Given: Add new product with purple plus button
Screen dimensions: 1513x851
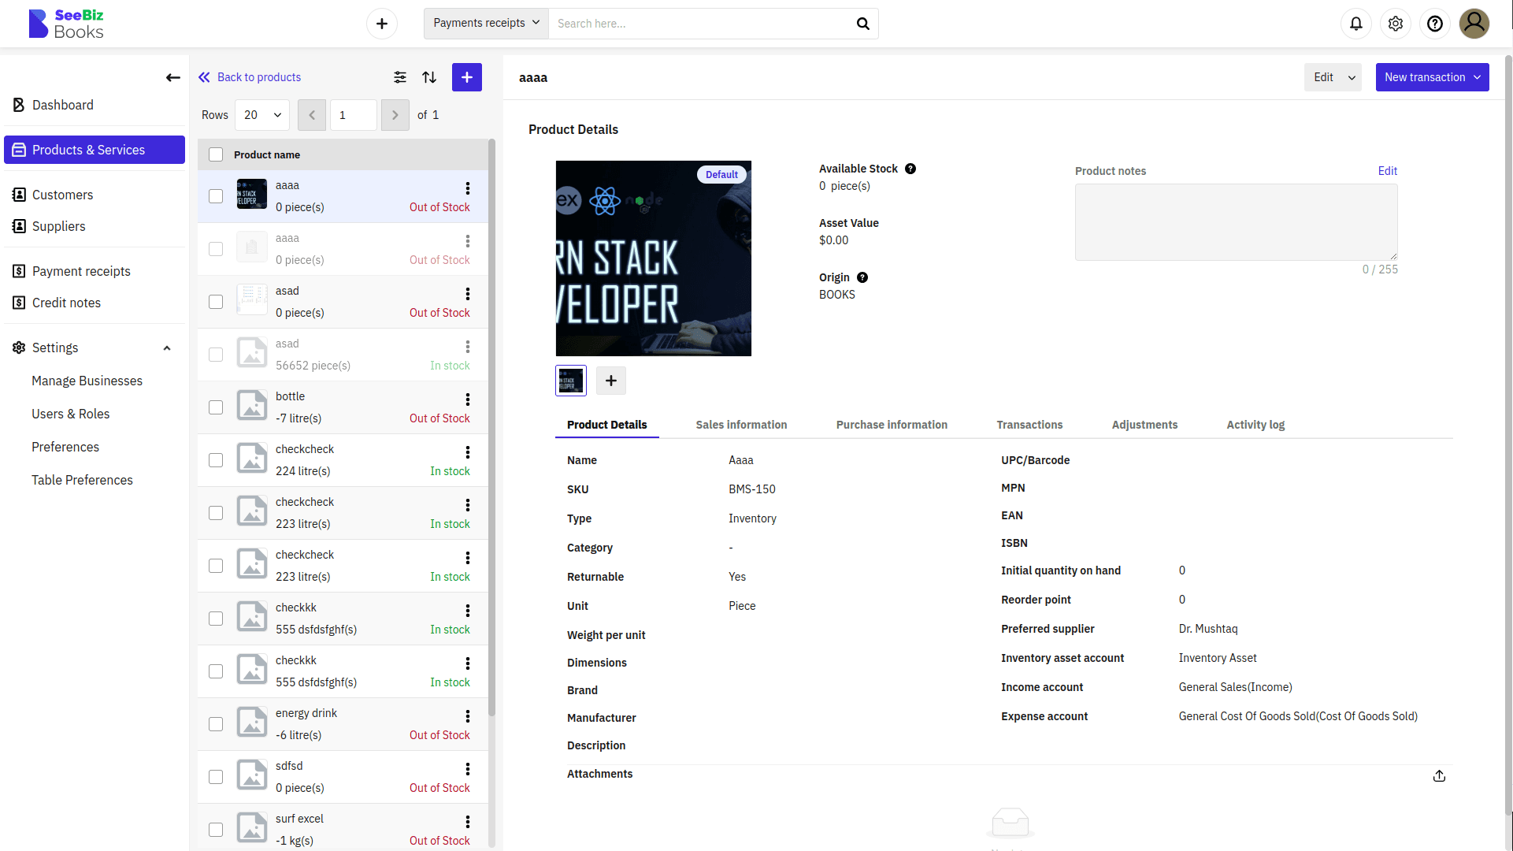Looking at the screenshot, I should point(467,77).
